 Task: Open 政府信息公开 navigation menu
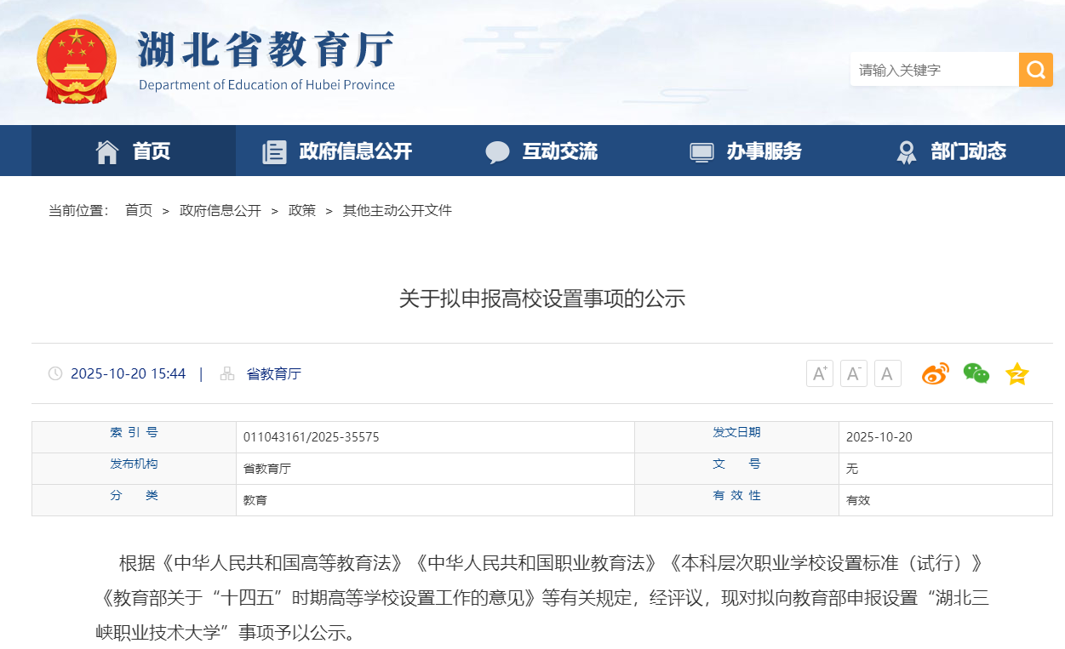pyautogui.click(x=337, y=151)
